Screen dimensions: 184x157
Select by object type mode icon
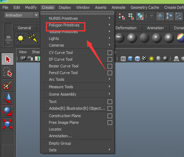131,16
